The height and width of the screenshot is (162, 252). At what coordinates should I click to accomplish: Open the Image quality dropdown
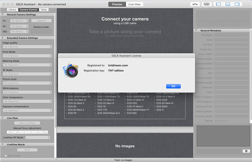click(x=27, y=46)
